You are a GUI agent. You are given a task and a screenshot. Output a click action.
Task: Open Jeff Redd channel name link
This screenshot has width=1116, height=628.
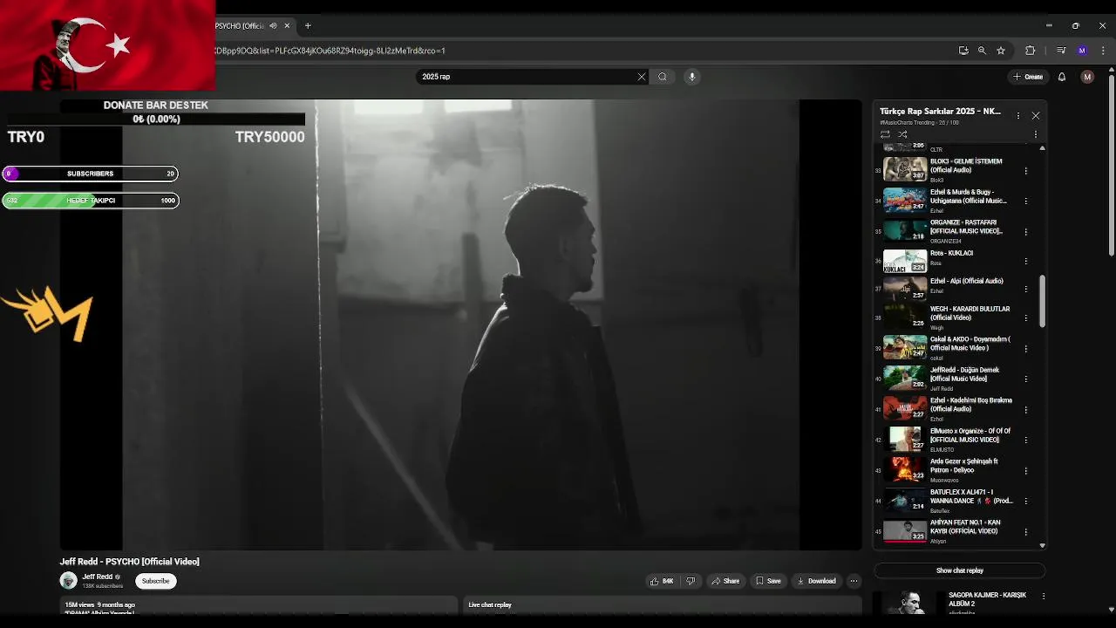tap(98, 577)
